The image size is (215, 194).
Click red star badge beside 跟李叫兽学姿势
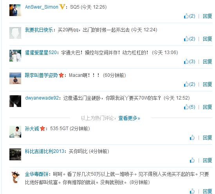click(61, 75)
